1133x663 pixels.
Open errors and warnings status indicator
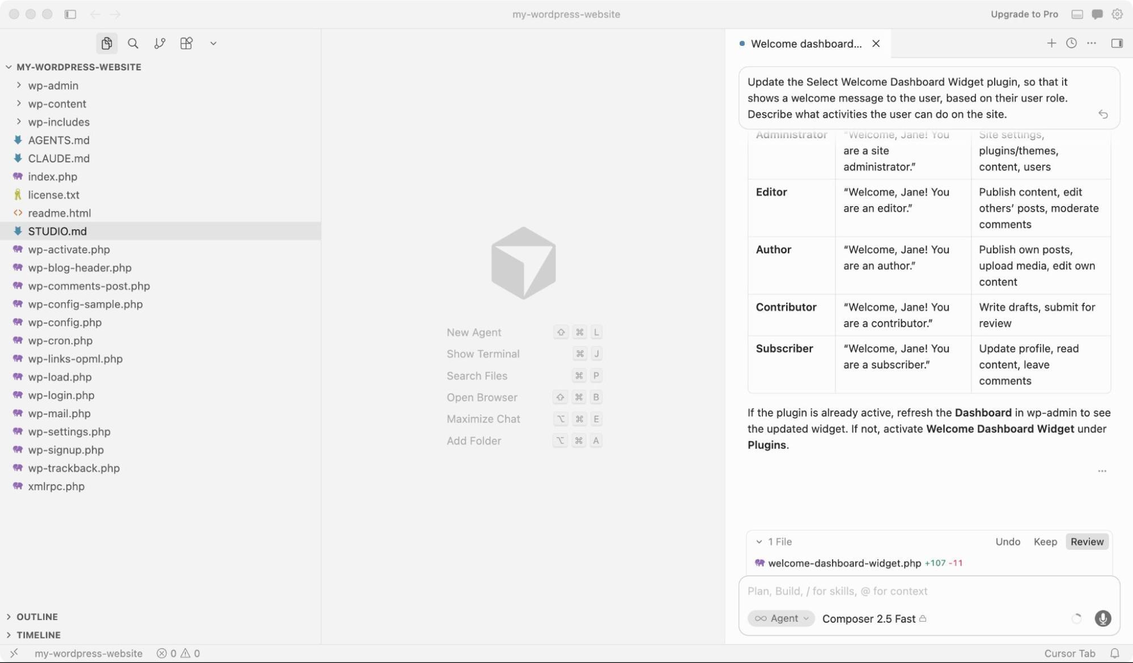coord(179,653)
